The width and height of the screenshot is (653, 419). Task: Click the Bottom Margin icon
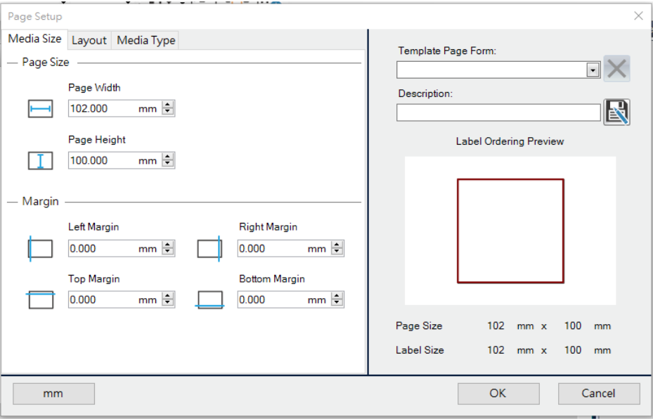[x=210, y=300]
